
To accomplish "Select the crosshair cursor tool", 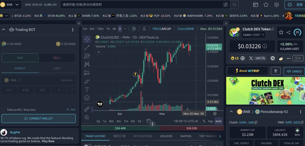I will [x=87, y=39].
